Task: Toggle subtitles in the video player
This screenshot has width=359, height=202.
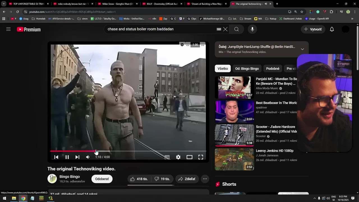Action: (x=167, y=157)
